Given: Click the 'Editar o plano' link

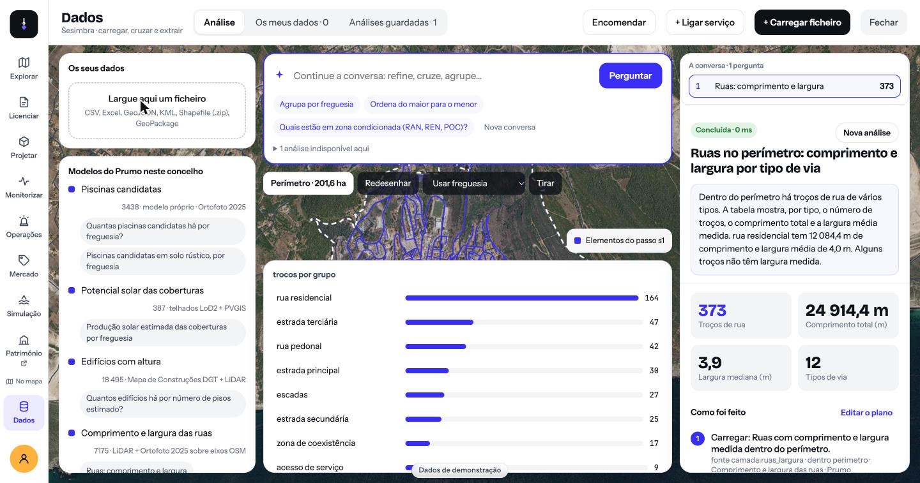Looking at the screenshot, I should coord(866,413).
